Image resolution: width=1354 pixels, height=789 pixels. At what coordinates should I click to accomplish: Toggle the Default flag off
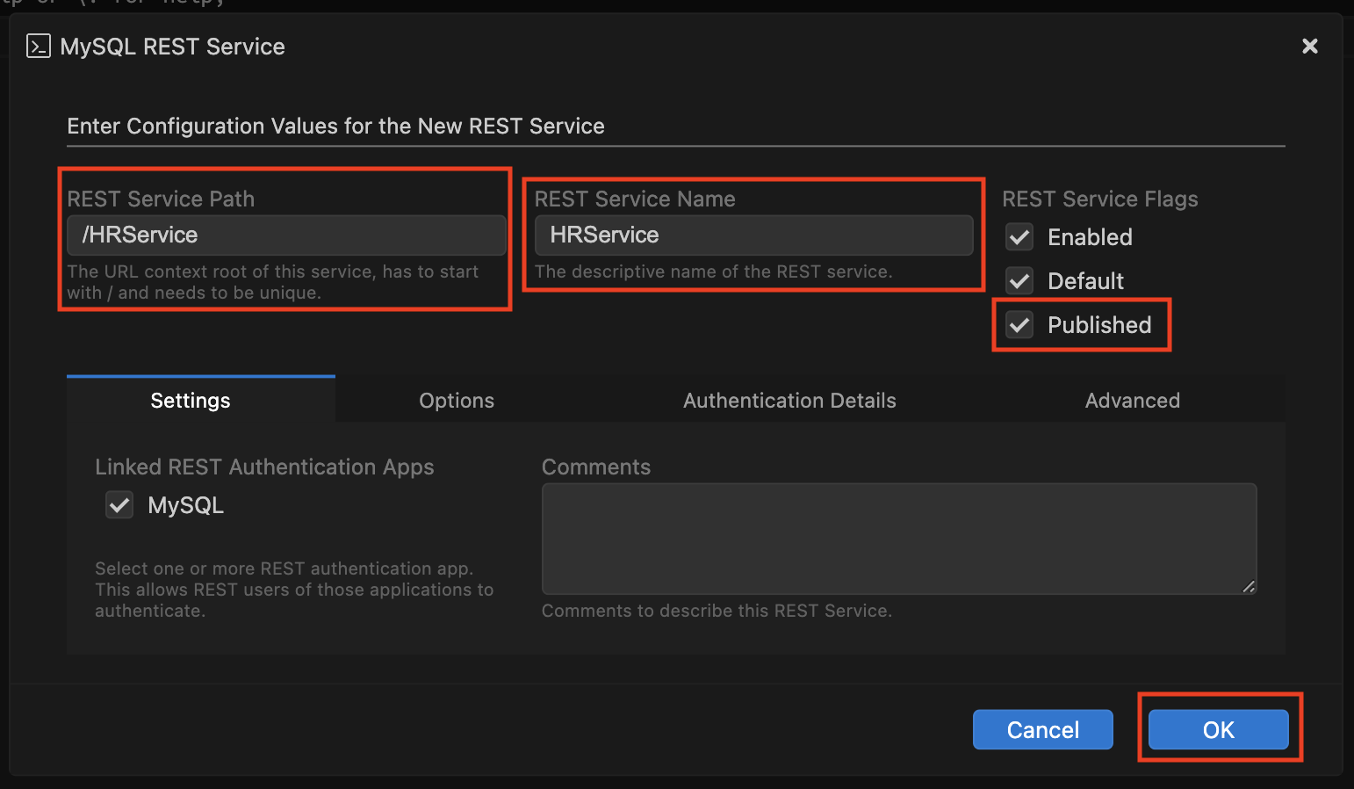click(x=1019, y=280)
